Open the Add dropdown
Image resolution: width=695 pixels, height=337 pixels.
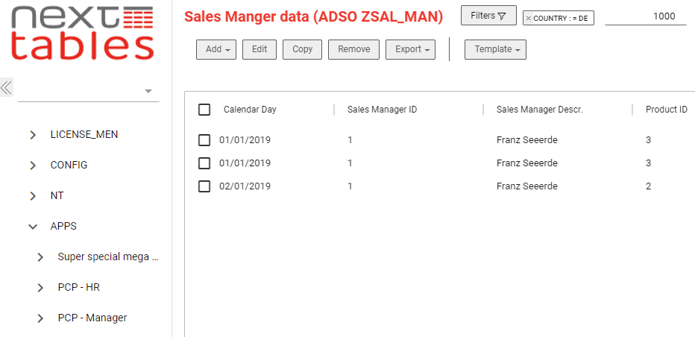point(216,49)
